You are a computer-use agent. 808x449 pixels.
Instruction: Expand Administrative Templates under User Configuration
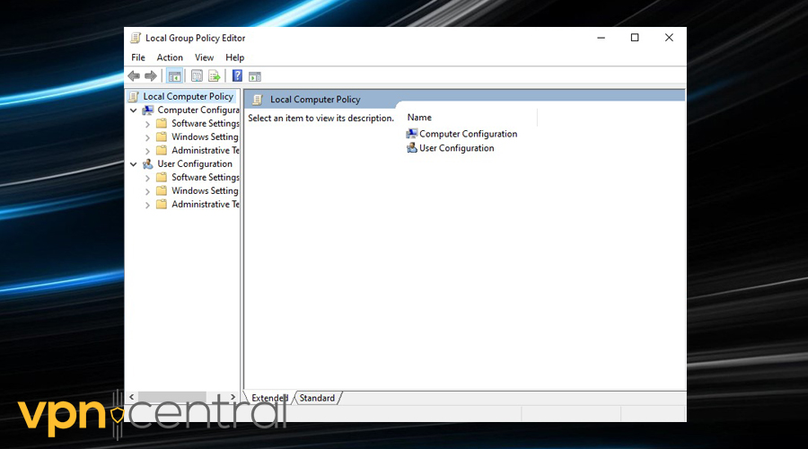tap(147, 205)
